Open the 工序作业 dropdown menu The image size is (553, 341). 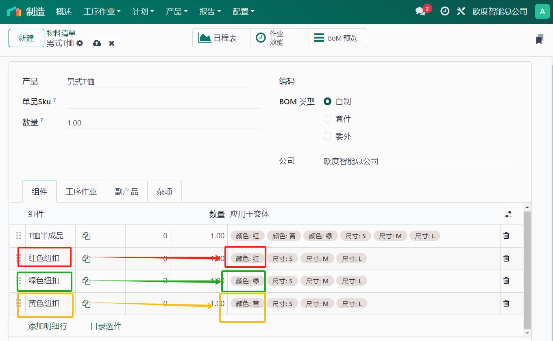coord(102,11)
